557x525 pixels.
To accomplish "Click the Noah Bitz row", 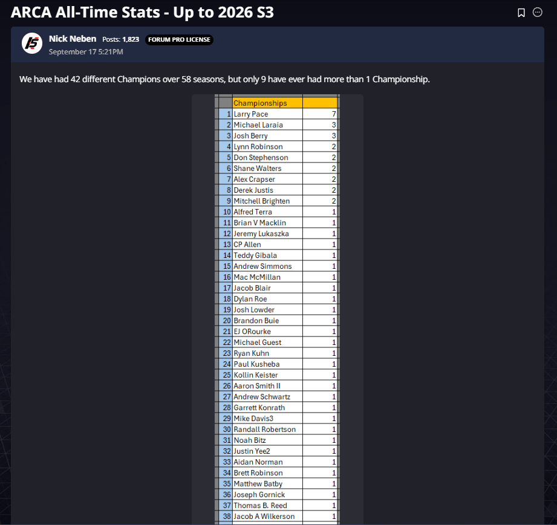I will [278, 440].
